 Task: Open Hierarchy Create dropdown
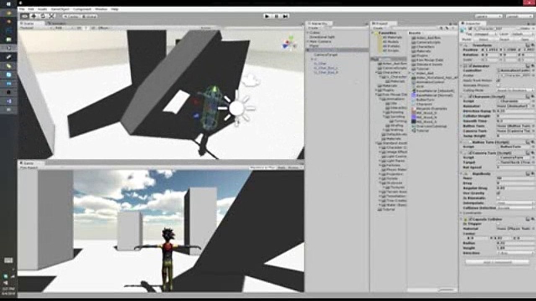coord(314,28)
